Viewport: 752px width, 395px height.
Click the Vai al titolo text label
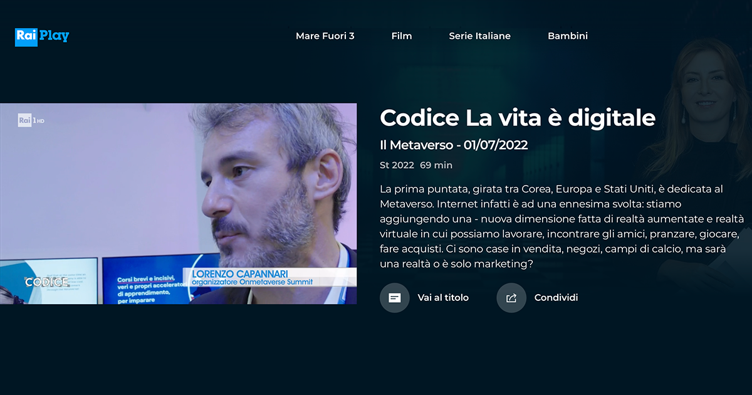pos(443,298)
